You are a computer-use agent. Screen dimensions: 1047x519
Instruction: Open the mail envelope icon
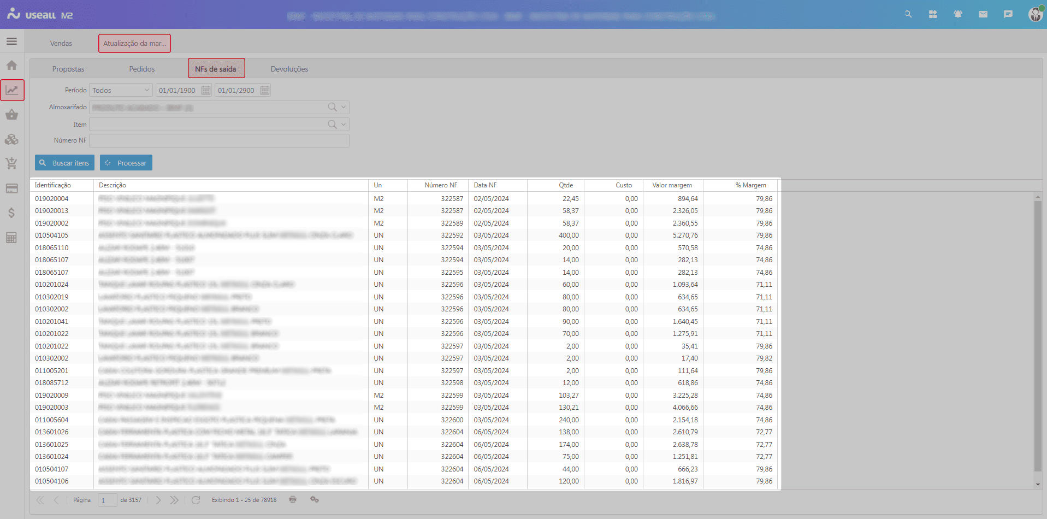pyautogui.click(x=983, y=15)
